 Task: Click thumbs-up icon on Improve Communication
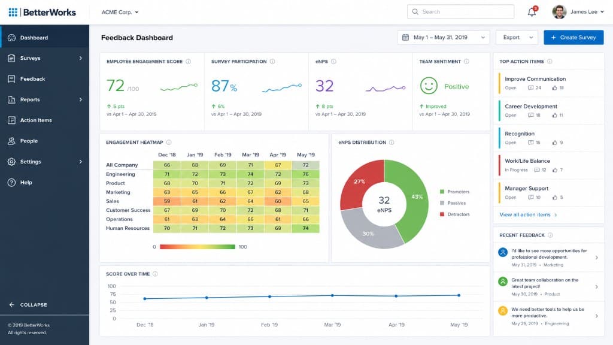pos(554,88)
